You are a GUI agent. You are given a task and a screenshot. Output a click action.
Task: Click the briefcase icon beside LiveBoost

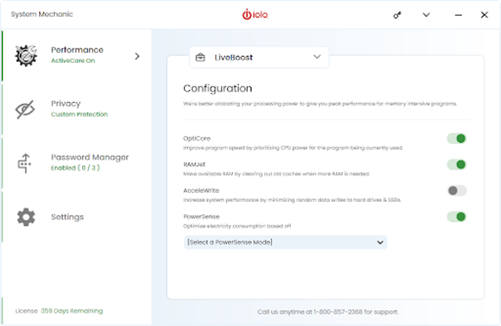pos(200,57)
